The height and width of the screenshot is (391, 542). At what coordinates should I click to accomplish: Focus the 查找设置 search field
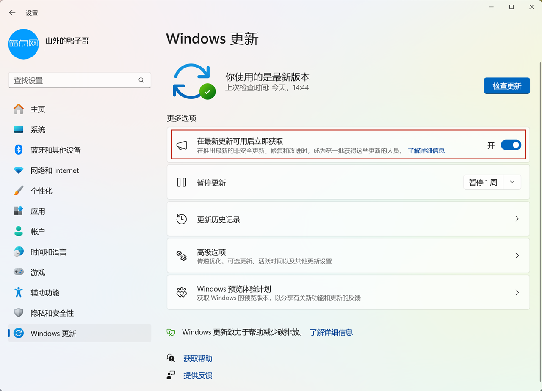pyautogui.click(x=80, y=80)
